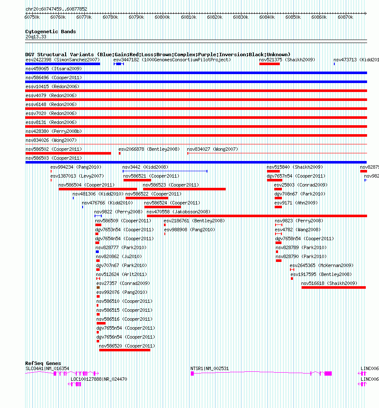Viewport: 379px width, 408px height.
Task: Click the 60800k ruler position label
Action: pyautogui.click(x=162, y=17)
